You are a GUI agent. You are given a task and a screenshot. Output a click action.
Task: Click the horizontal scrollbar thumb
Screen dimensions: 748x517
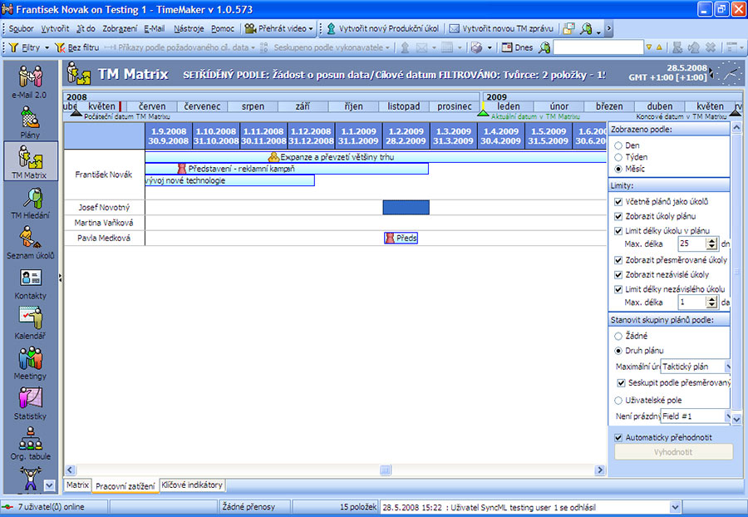(x=386, y=470)
